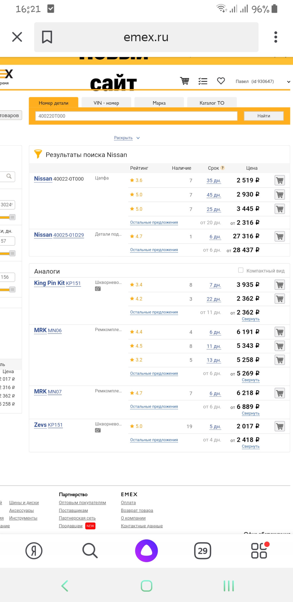The height and width of the screenshot is (602, 293).
Task: Add MRK MN06 for 5 258 ₽ to cart
Action: point(280,360)
